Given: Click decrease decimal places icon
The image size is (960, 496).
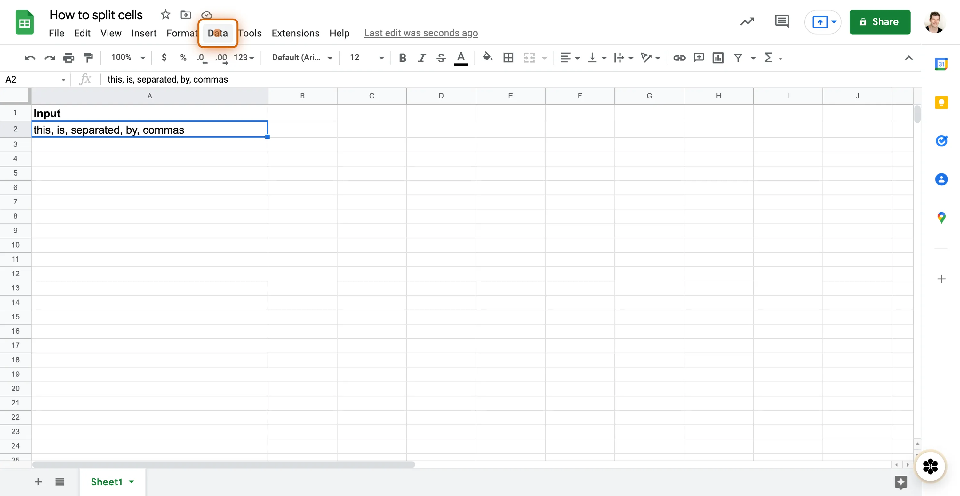Looking at the screenshot, I should [x=202, y=59].
